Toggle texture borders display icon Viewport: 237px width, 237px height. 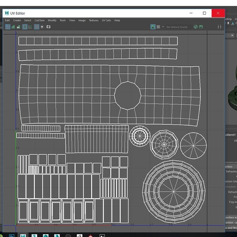[x=25, y=27]
